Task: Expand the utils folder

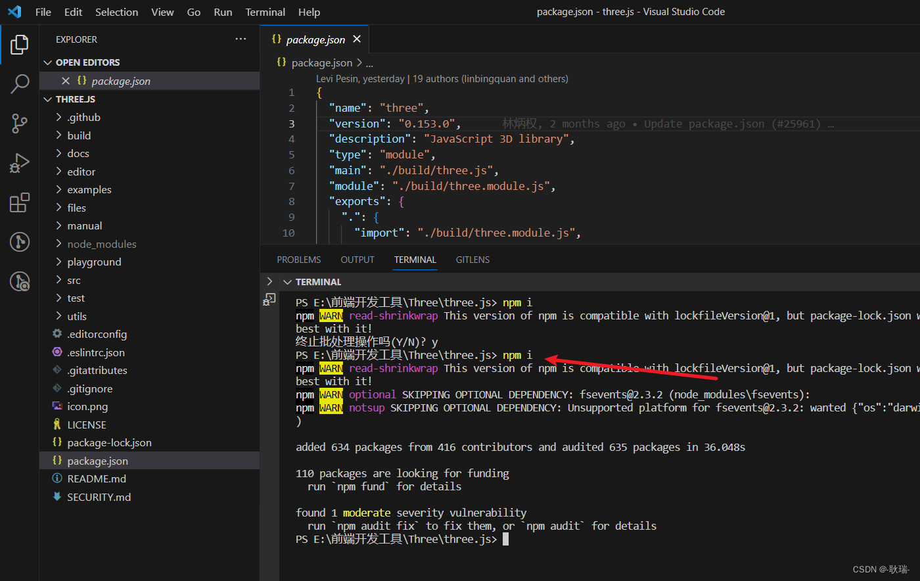Action: tap(59, 316)
